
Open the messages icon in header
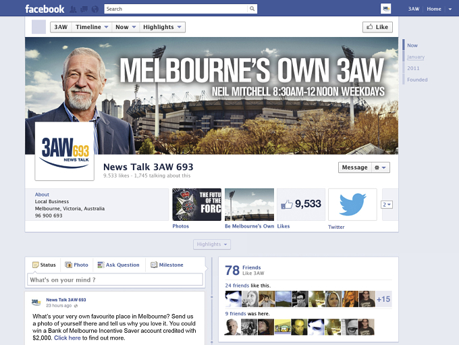pos(84,9)
